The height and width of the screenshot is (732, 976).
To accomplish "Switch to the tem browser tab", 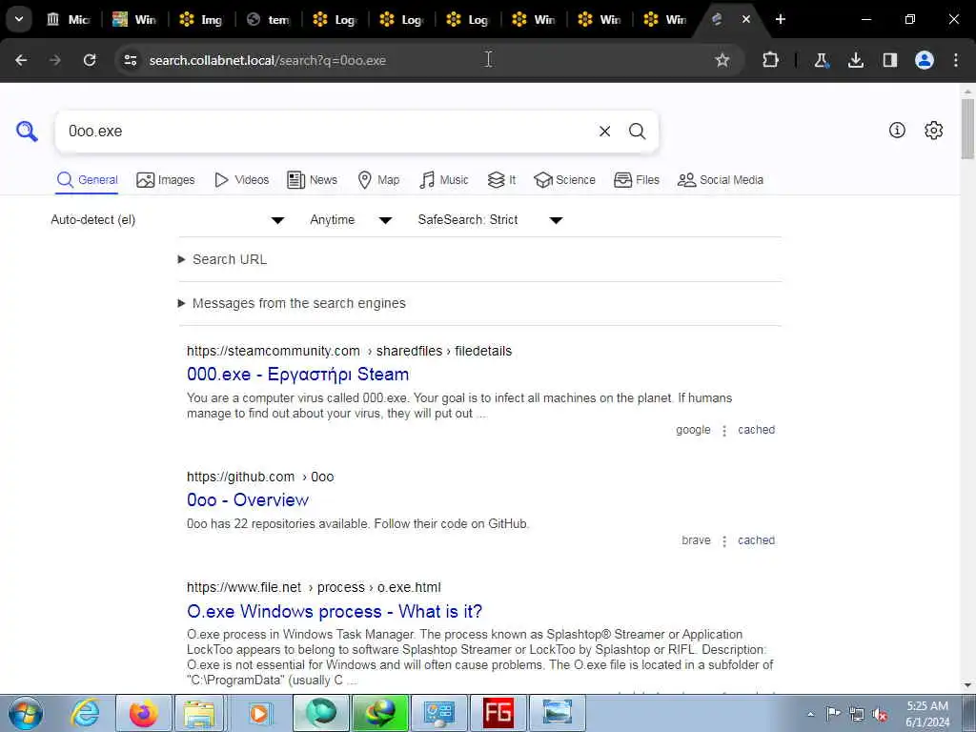I will click(268, 19).
